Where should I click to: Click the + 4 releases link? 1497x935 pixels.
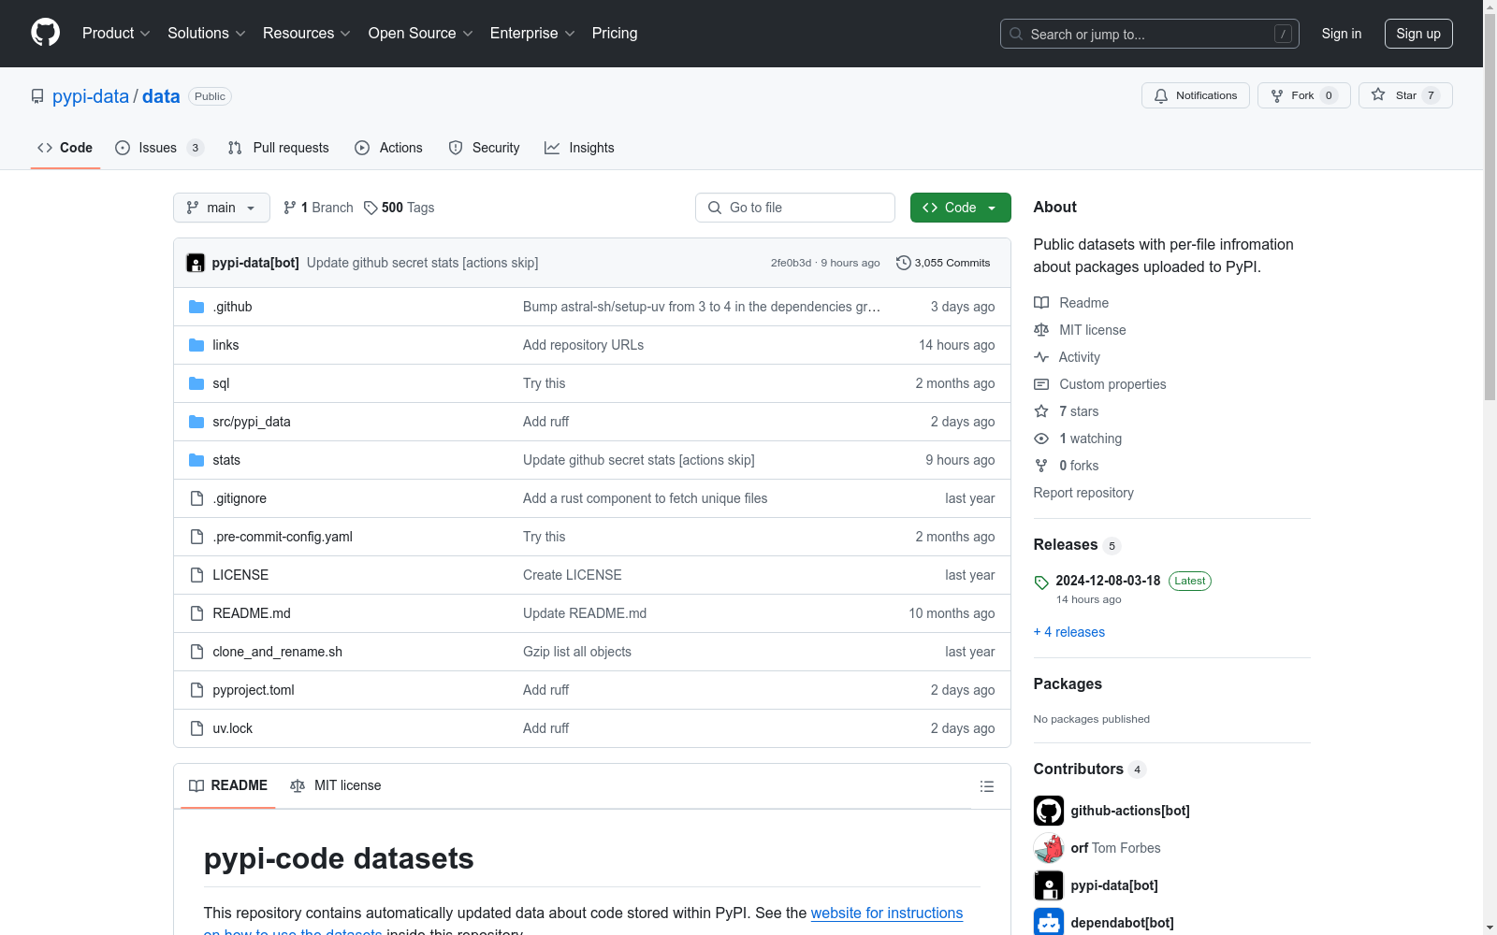[x=1069, y=632]
